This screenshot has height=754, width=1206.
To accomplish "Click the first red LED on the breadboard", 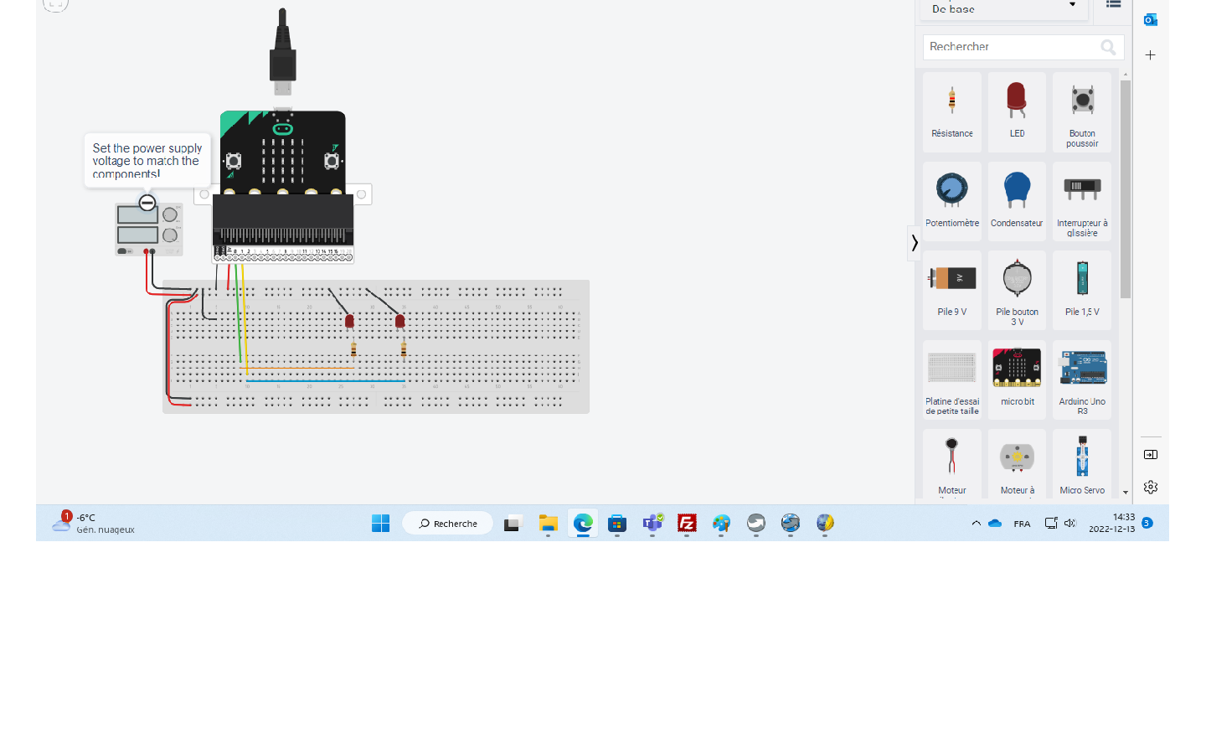I will pos(349,321).
